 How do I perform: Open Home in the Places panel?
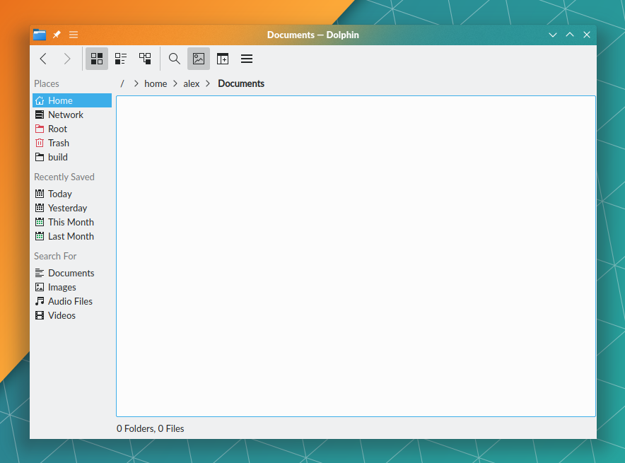(72, 100)
